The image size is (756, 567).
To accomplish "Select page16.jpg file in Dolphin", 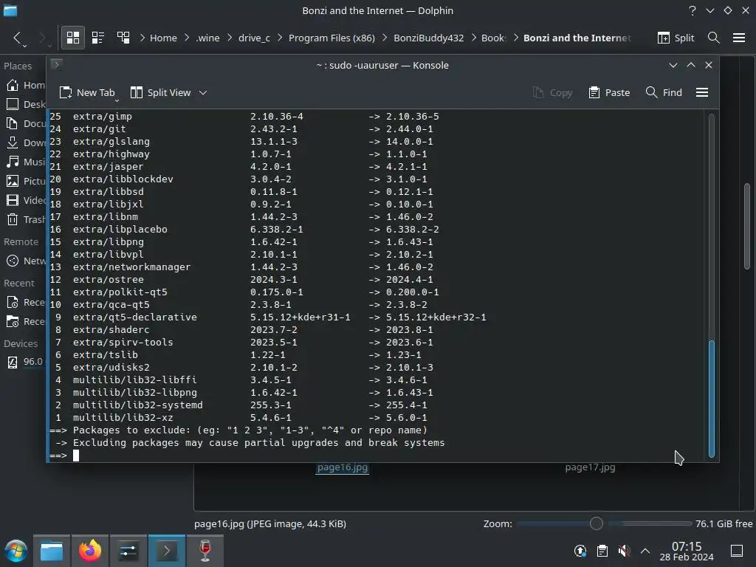I will [x=343, y=467].
